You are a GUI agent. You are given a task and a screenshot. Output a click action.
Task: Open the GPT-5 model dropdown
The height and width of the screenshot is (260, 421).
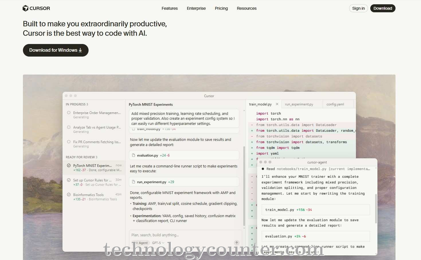coord(158,243)
